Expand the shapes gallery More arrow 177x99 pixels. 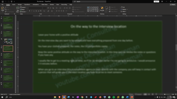click(x=99, y=11)
